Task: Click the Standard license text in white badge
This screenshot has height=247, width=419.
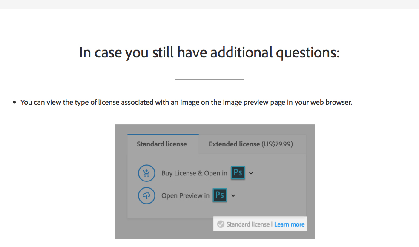Action: click(248, 224)
